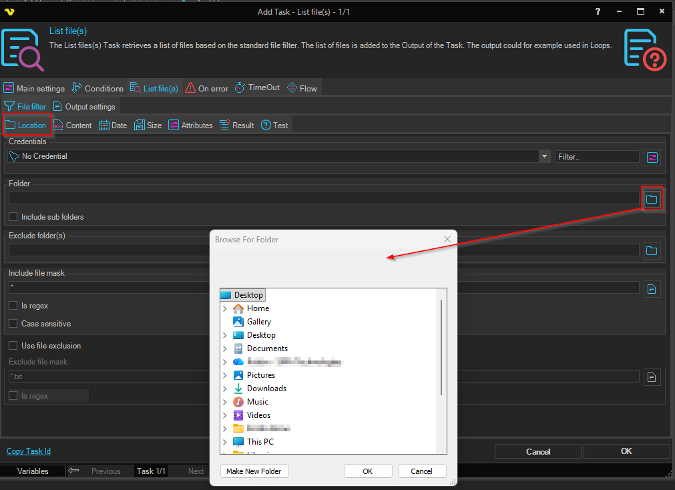Click Make New Folder button
The image size is (675, 490).
(254, 471)
